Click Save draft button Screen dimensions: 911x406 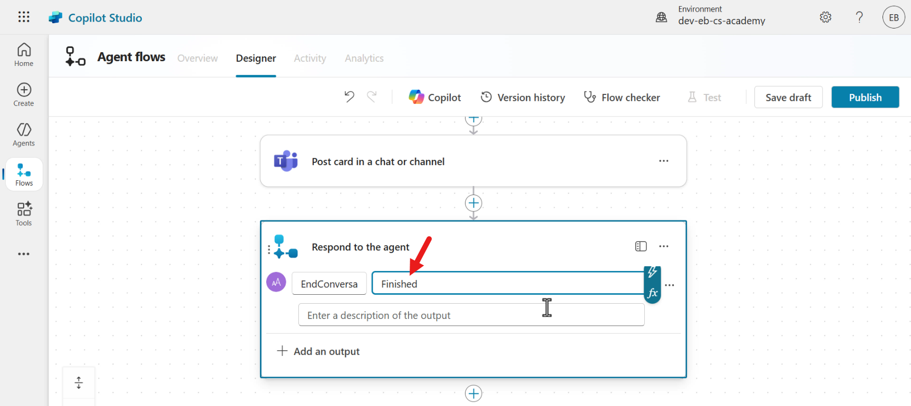(x=788, y=98)
